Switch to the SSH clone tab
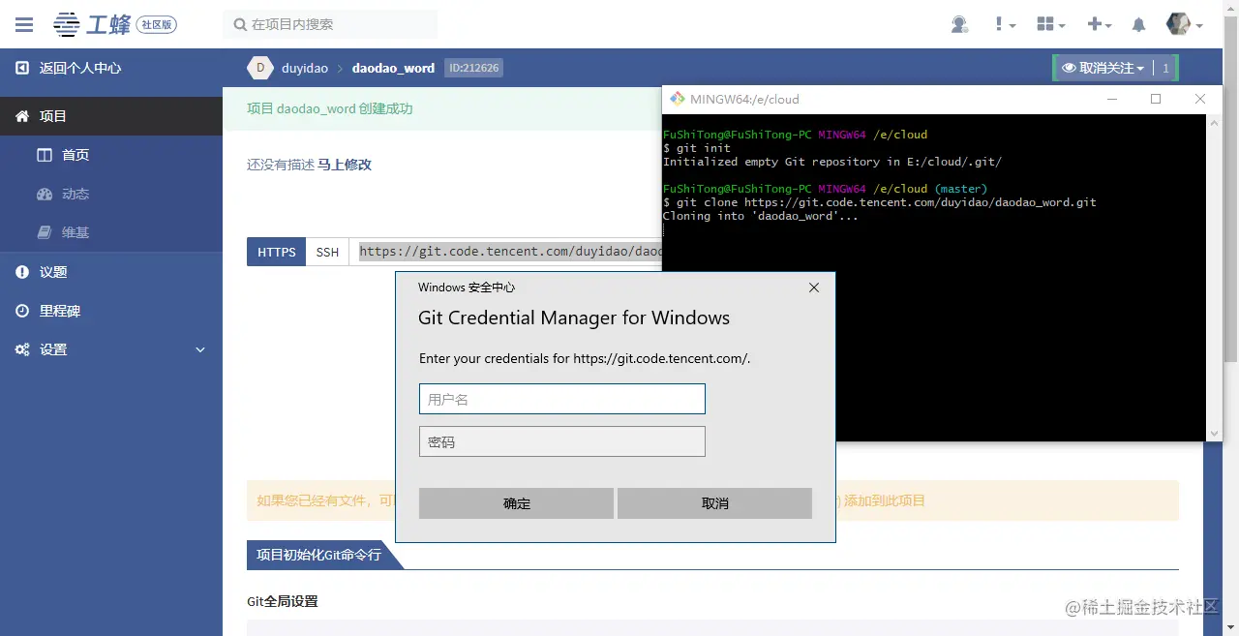The image size is (1239, 636). (x=327, y=252)
